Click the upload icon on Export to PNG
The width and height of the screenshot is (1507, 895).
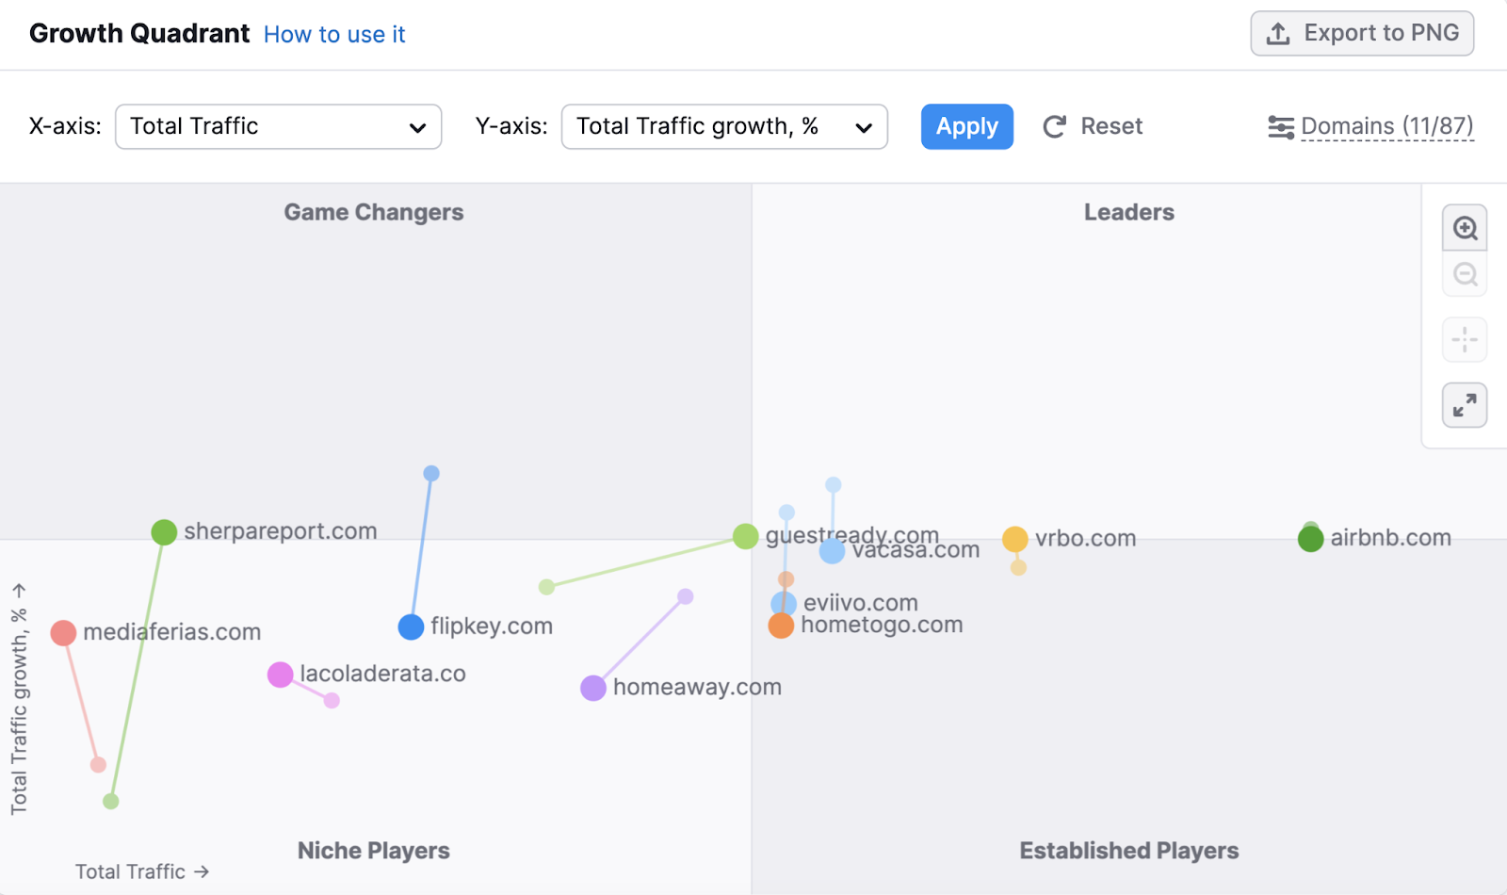(x=1278, y=32)
